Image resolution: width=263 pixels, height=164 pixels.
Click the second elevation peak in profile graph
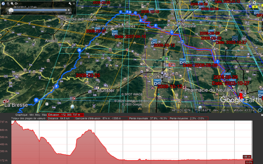tap(88, 130)
